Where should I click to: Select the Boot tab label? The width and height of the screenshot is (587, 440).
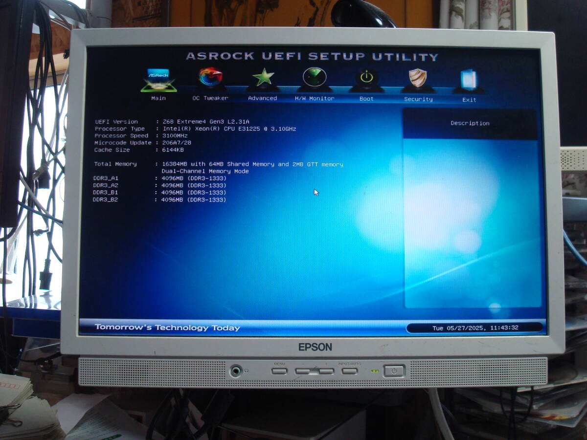pos(366,99)
